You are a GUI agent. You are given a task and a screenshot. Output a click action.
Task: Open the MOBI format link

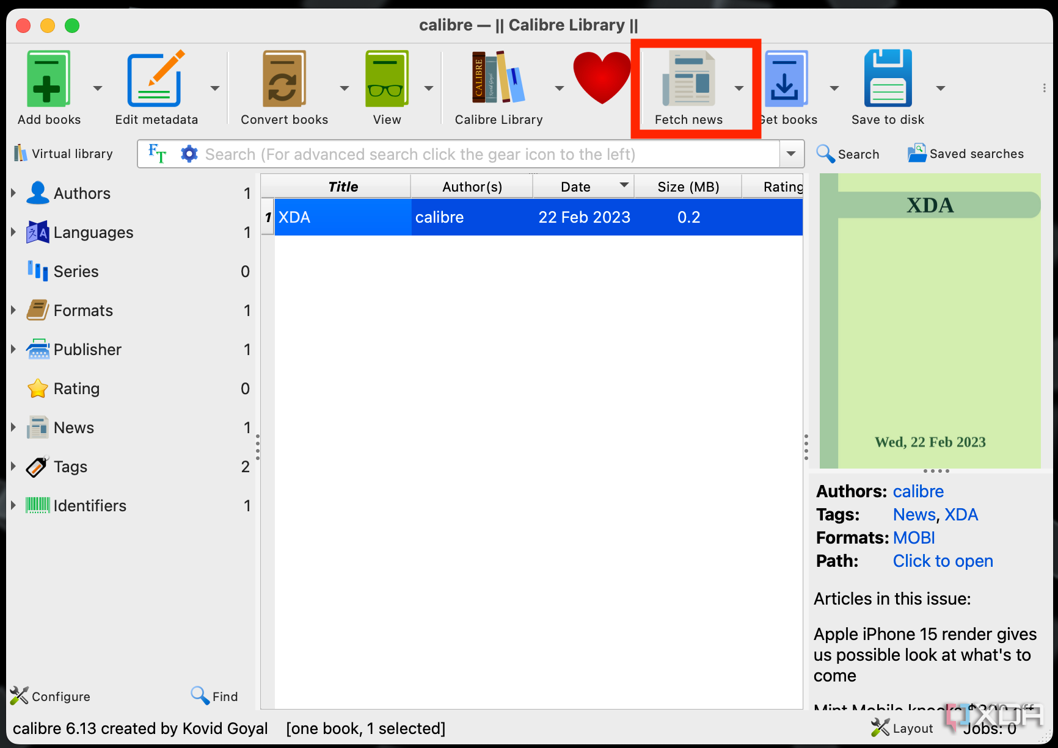click(914, 538)
